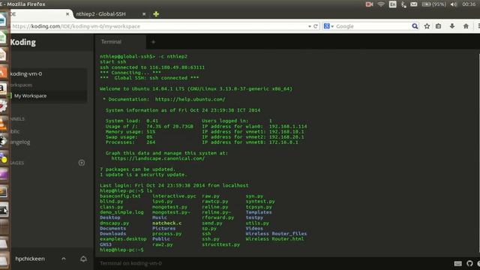
Task: Open the keyboard language En indicator
Action: click(x=392, y=4)
